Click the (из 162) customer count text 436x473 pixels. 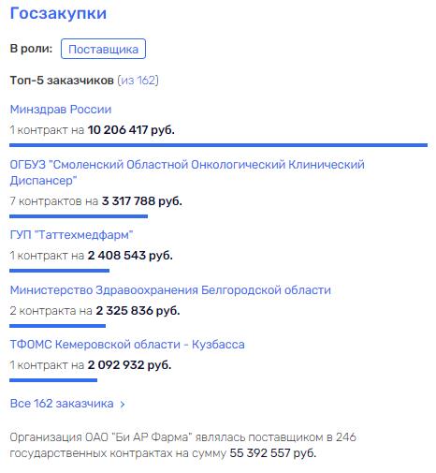coord(138,81)
